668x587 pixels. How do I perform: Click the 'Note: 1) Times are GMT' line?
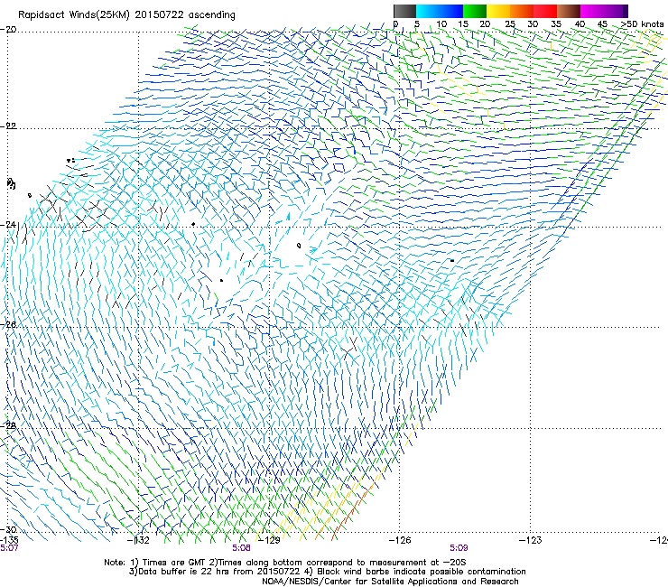tap(285, 563)
